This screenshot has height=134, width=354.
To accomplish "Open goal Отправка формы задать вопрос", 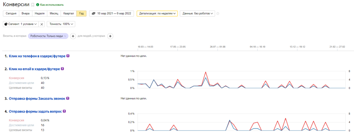I will coord(35,111).
